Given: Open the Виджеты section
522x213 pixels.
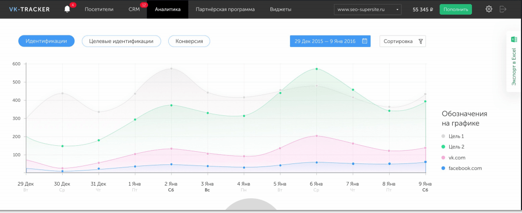Looking at the screenshot, I should pyautogui.click(x=280, y=9).
